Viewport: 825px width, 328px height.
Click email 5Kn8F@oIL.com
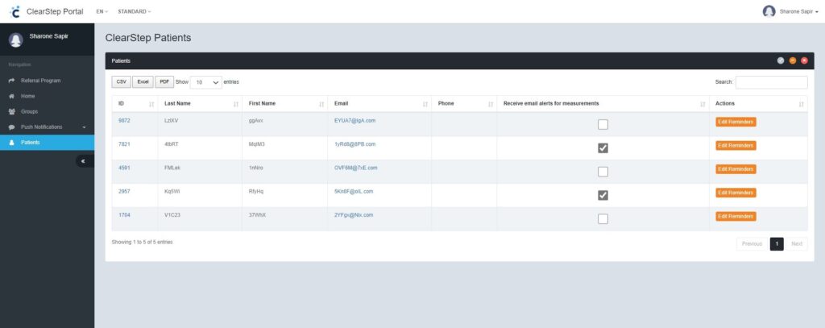(x=354, y=192)
